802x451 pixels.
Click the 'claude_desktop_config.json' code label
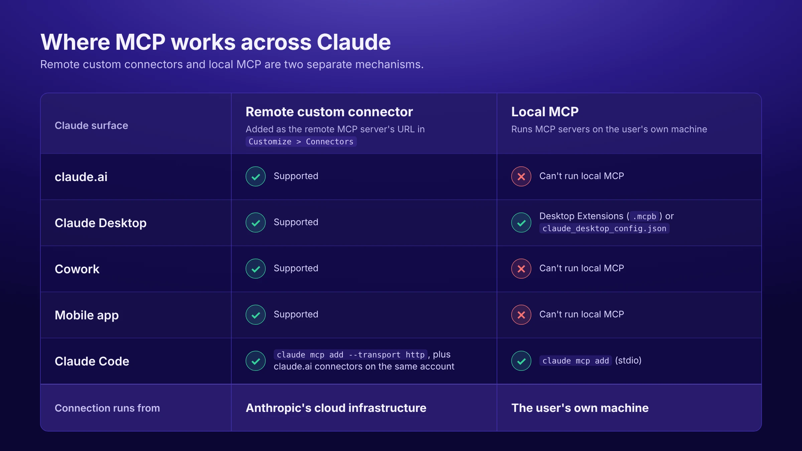click(x=604, y=229)
